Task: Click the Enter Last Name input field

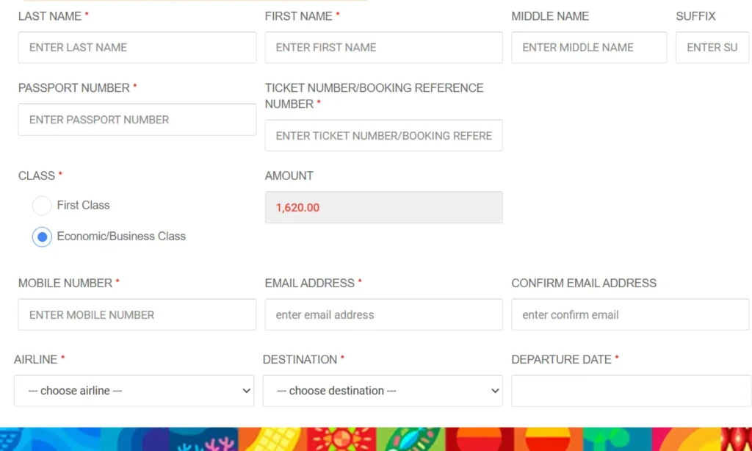Action: [x=137, y=47]
